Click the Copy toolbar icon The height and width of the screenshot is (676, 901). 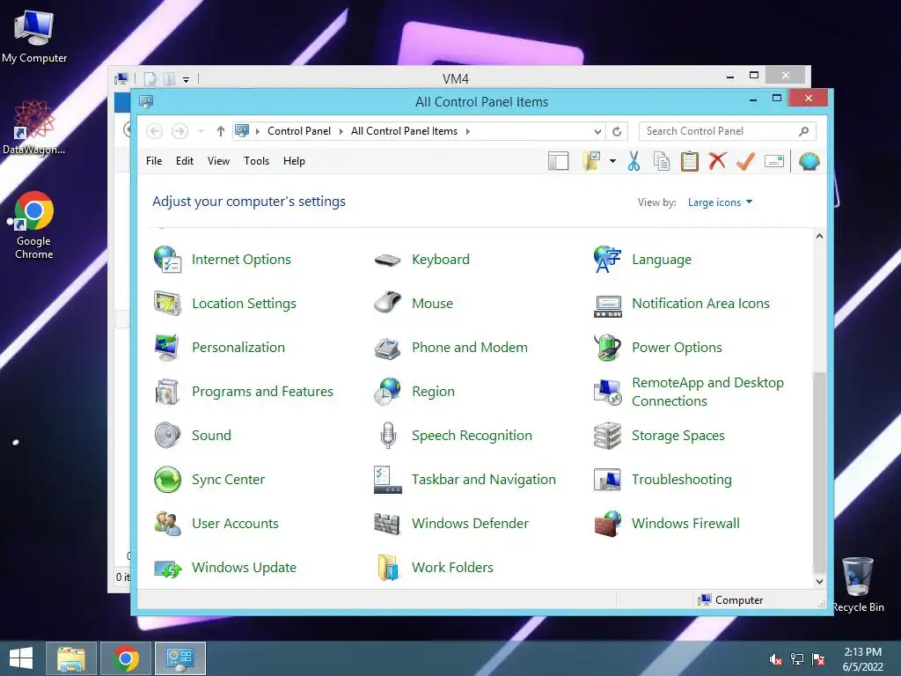pos(662,162)
